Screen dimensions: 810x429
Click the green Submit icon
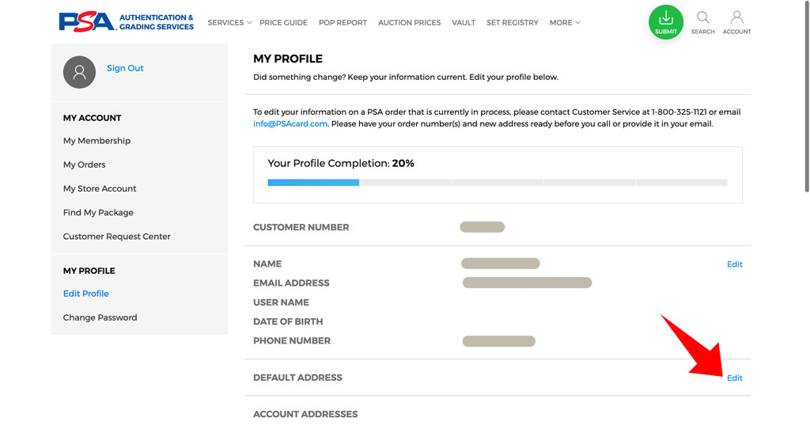tap(666, 22)
